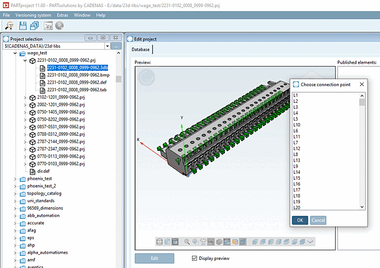Expand the phoenix_test folder
This screenshot has height=268, width=380.
(15, 179)
